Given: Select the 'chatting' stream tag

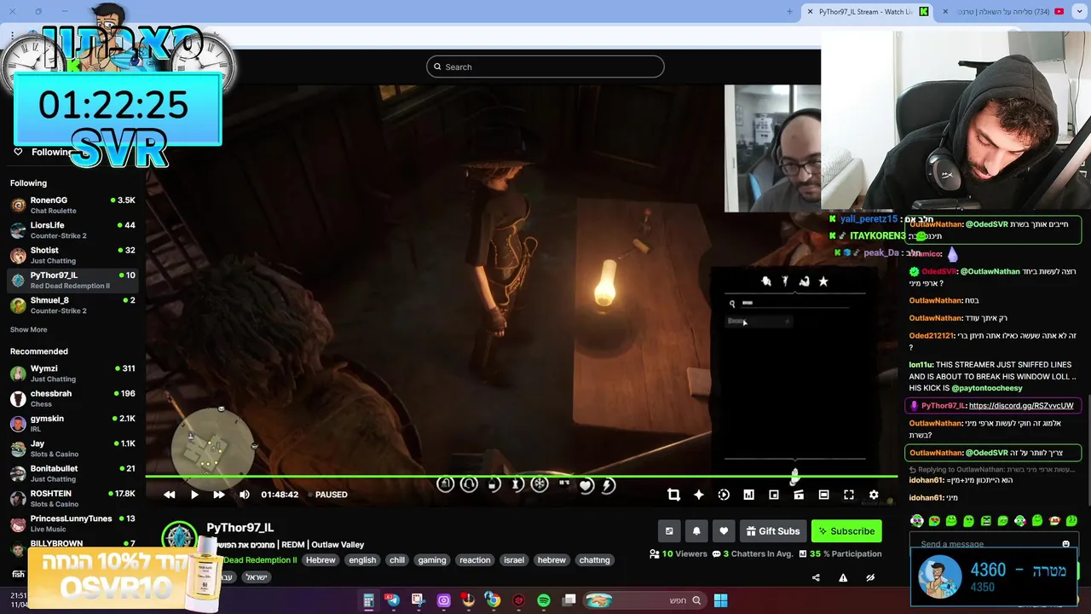Looking at the screenshot, I should tap(594, 560).
